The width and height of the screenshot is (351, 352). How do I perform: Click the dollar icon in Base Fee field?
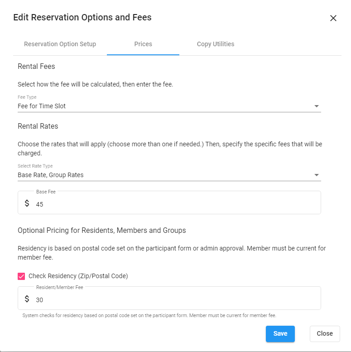(27, 203)
